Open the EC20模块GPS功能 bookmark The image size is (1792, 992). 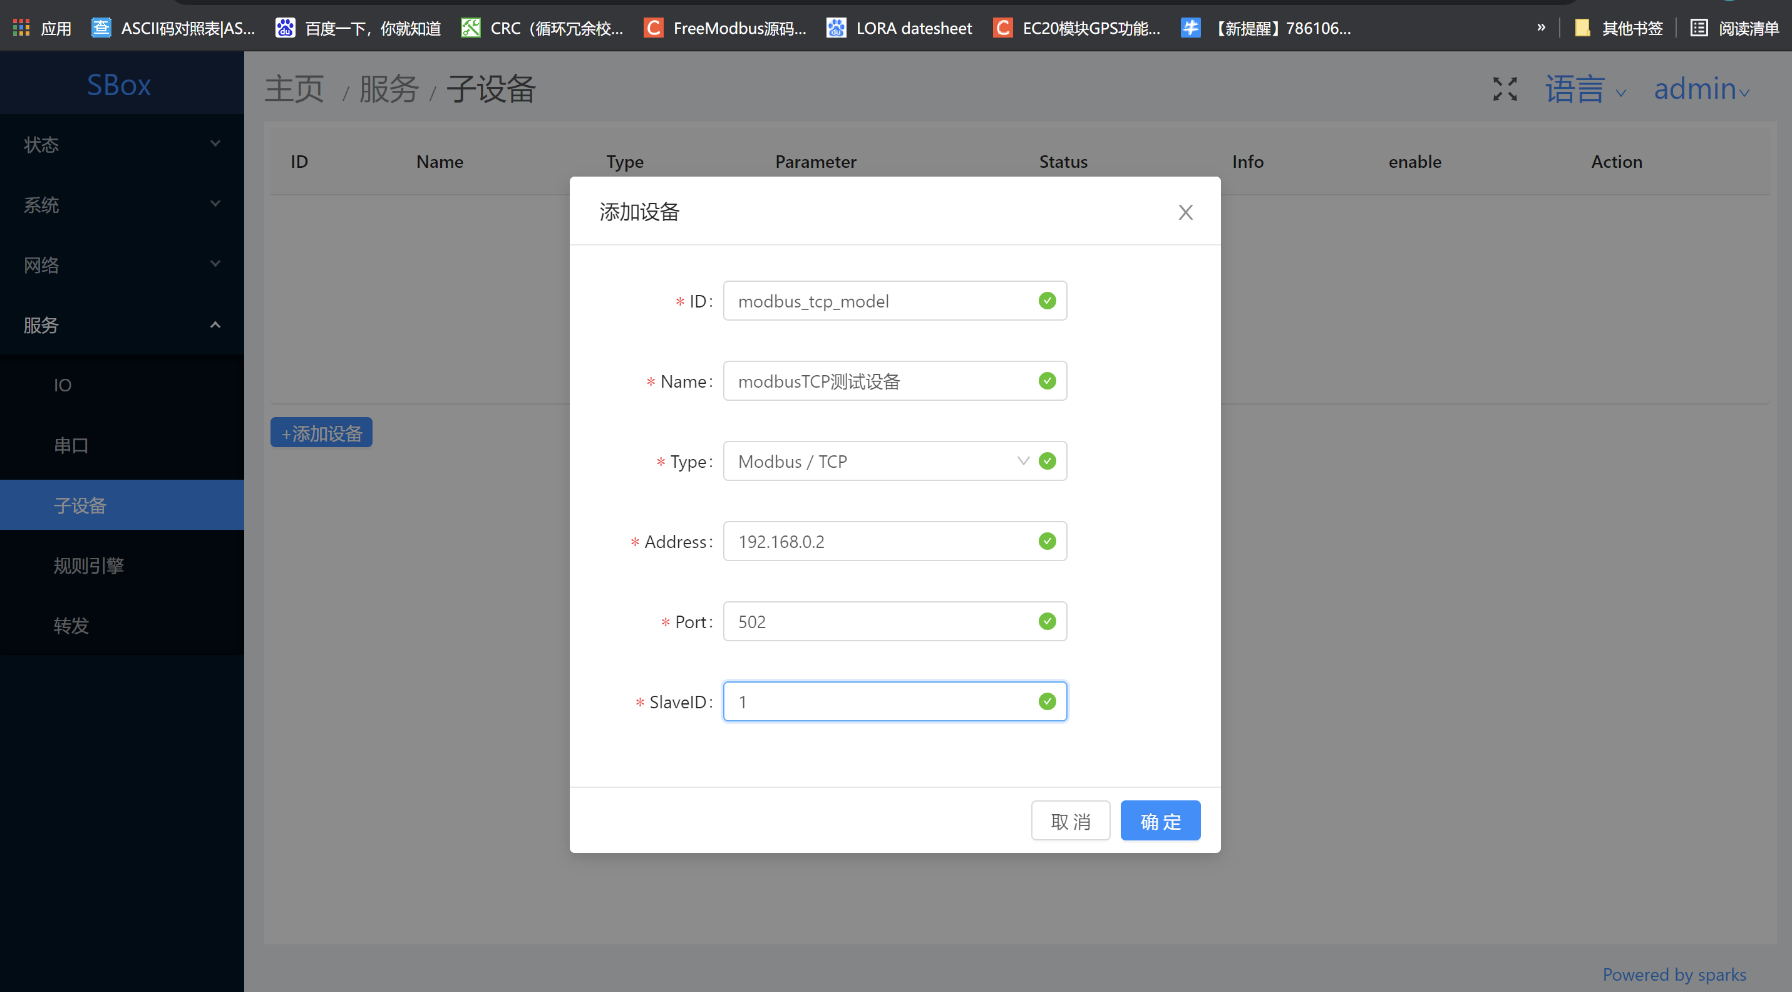[x=1077, y=28]
